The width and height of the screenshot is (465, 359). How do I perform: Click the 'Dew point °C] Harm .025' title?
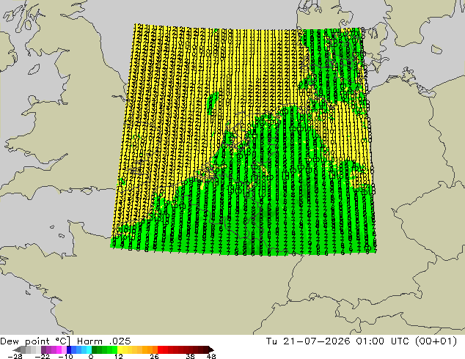[x=65, y=341]
